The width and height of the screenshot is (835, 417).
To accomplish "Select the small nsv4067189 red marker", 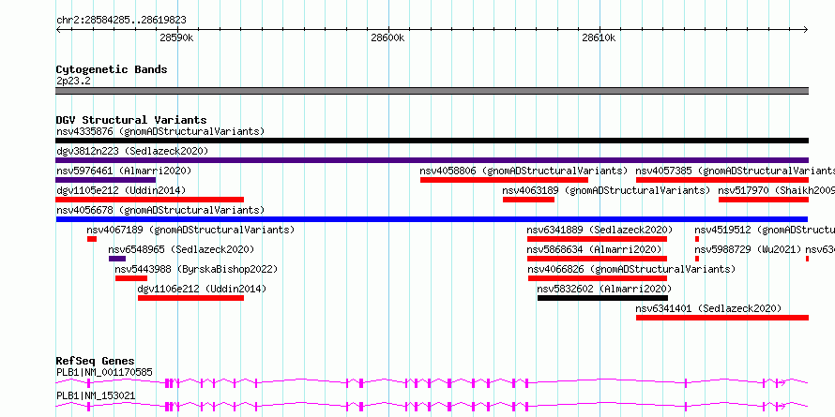I will (x=92, y=239).
